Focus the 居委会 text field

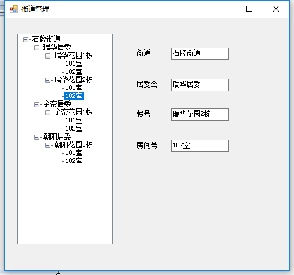200,85
